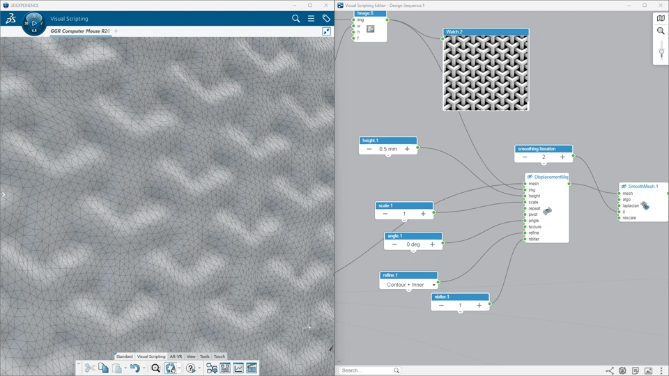Click the angle.1 0 deg value field
Viewport: 669px width, 376px height.
click(413, 244)
